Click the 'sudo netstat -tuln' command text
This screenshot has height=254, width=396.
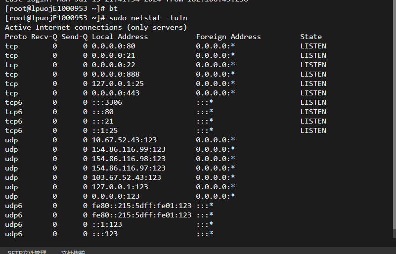(148, 18)
